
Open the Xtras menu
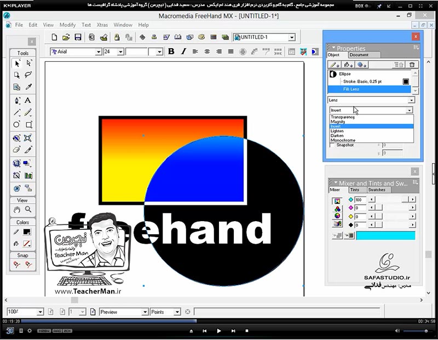tap(102, 25)
